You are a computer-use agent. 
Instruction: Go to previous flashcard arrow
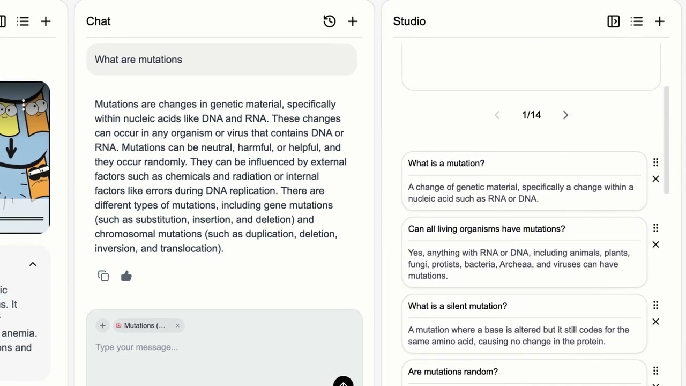[x=497, y=115]
